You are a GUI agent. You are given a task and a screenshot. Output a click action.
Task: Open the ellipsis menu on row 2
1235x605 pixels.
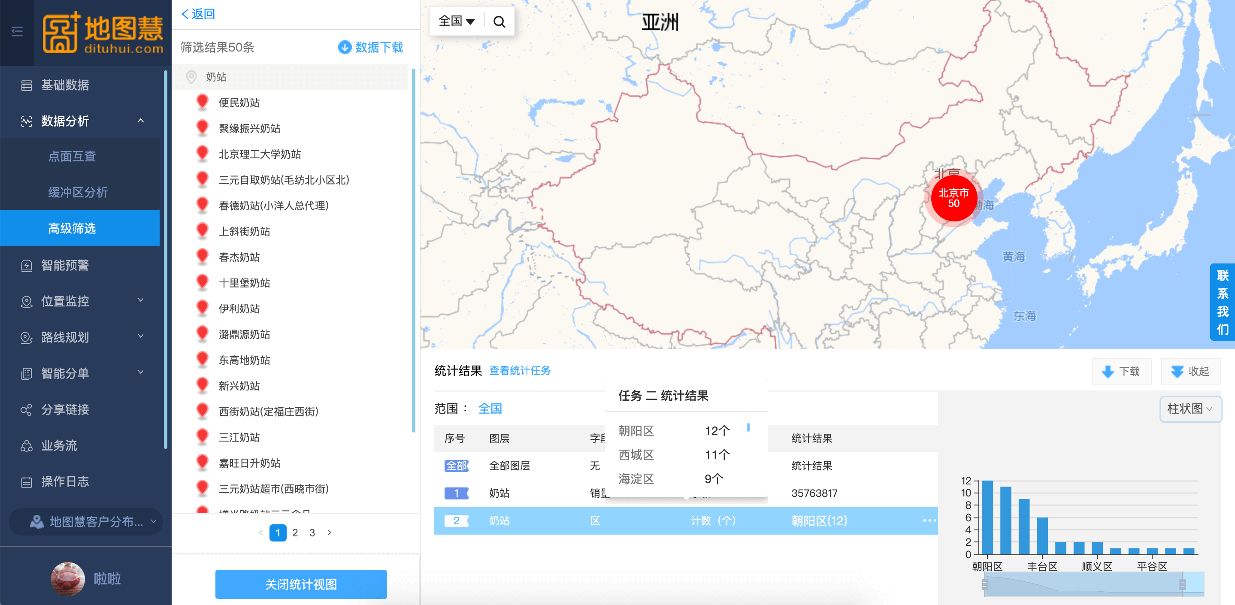coord(929,520)
